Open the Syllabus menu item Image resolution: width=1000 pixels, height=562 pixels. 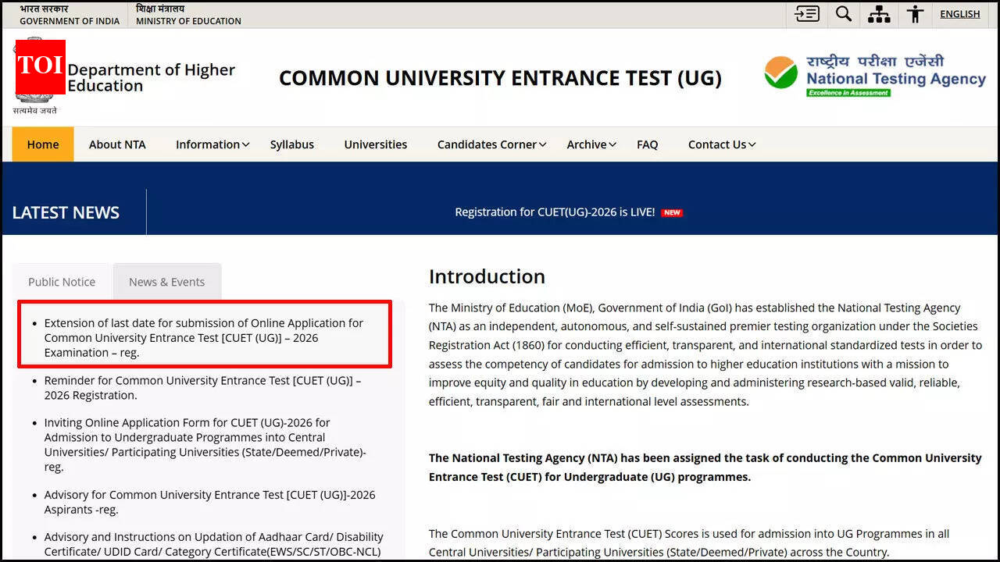point(291,144)
